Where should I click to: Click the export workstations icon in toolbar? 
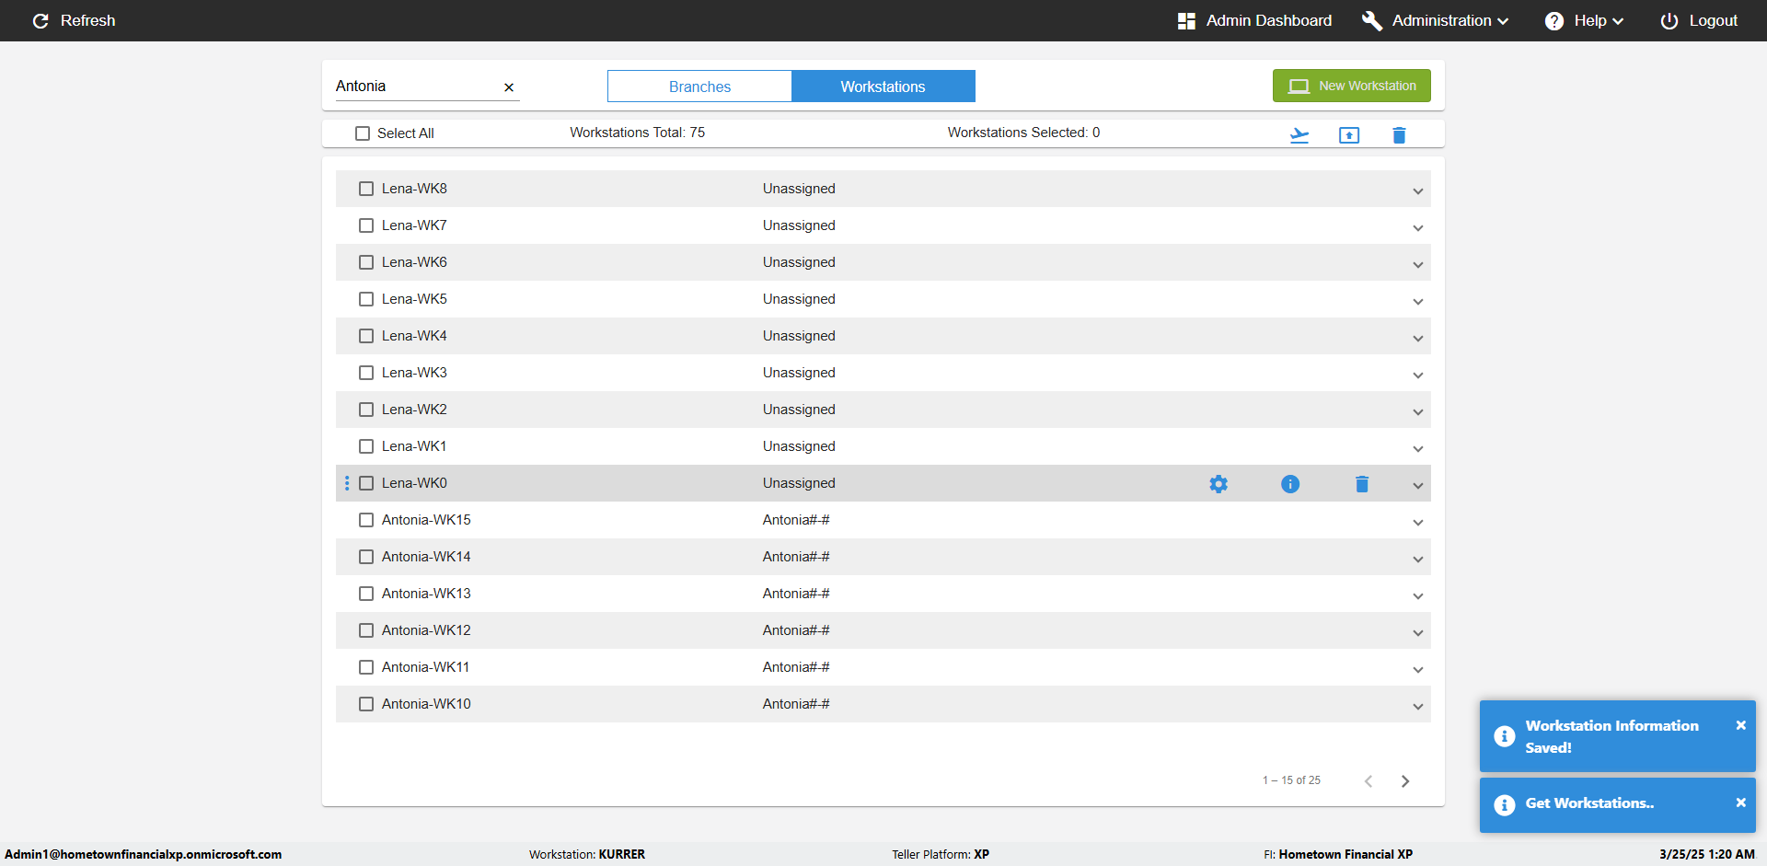pos(1349,135)
